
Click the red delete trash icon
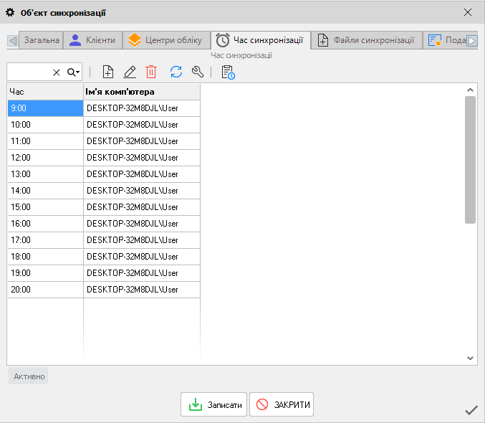click(151, 72)
